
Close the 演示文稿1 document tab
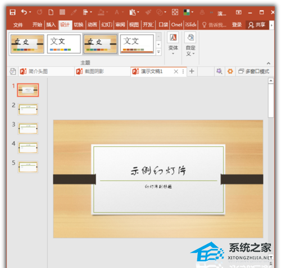point(176,71)
